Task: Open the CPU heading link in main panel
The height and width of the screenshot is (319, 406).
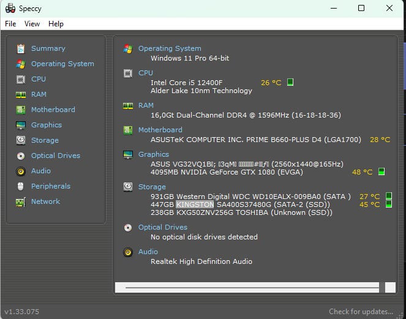Action: click(x=146, y=73)
